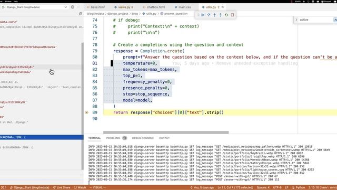Open the utils.py breadcrumb

coord(150,14)
